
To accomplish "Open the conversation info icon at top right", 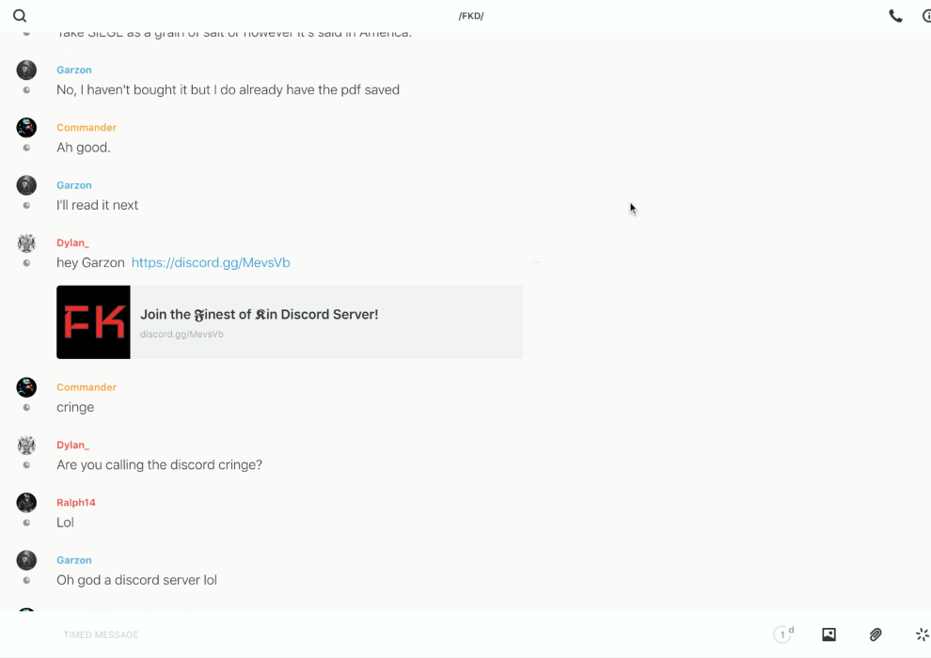I will [x=926, y=16].
